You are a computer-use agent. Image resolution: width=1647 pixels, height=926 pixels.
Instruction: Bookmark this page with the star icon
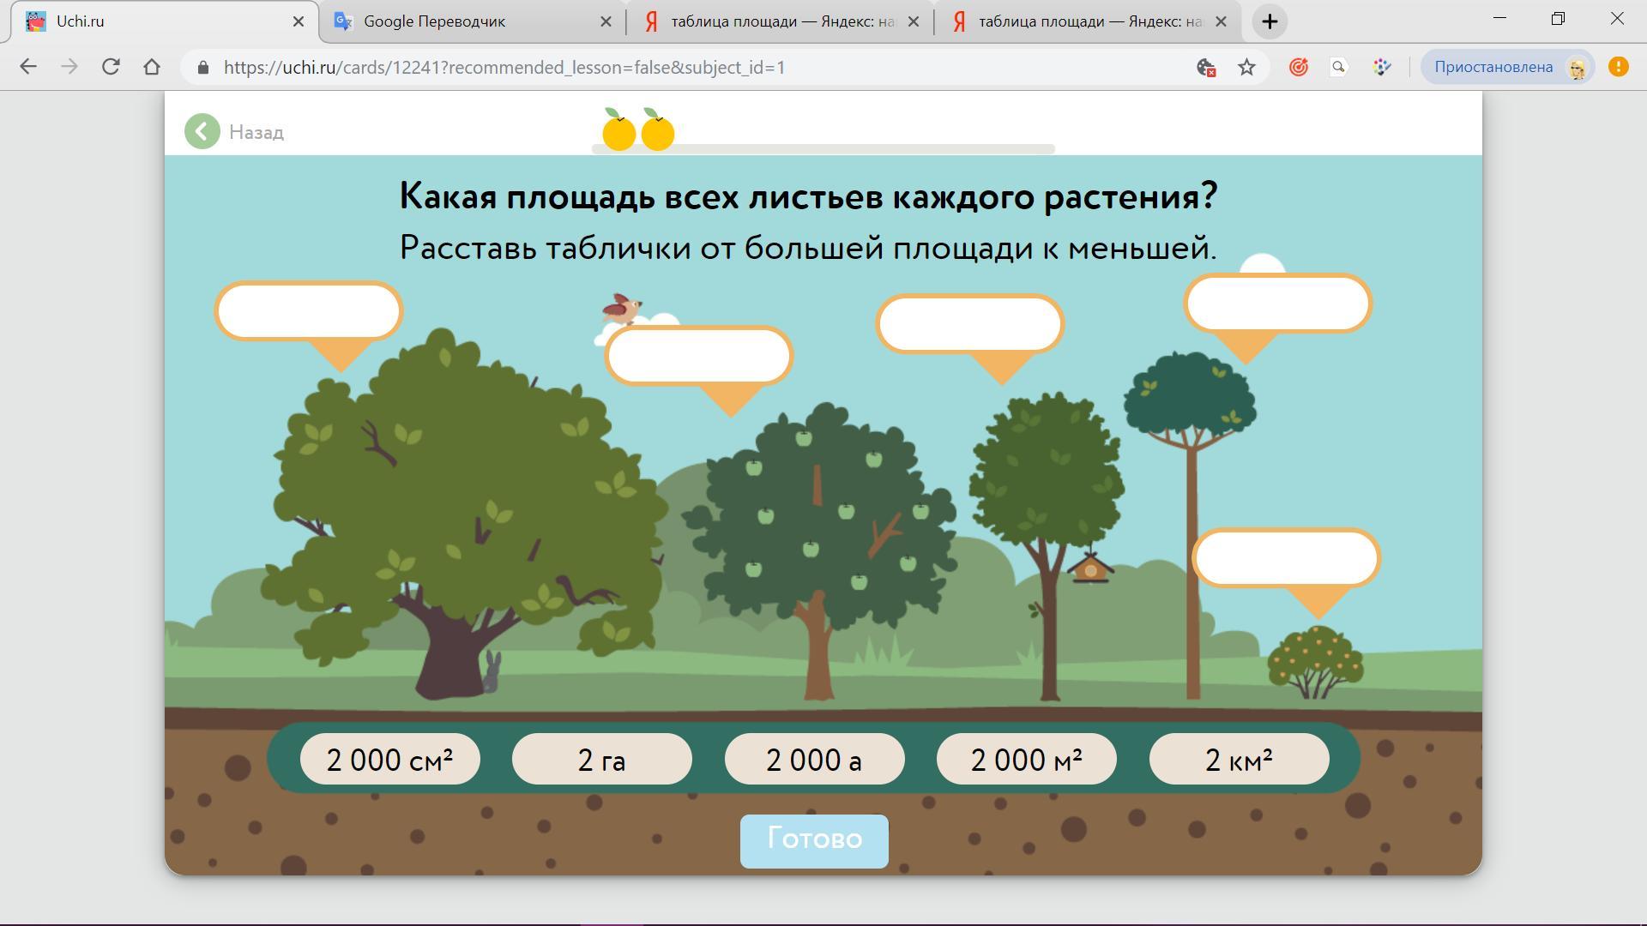pyautogui.click(x=1246, y=67)
